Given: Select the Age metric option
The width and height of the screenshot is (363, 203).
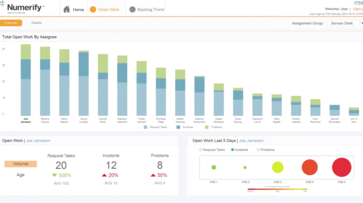Looking at the screenshot, I should pyautogui.click(x=21, y=175).
